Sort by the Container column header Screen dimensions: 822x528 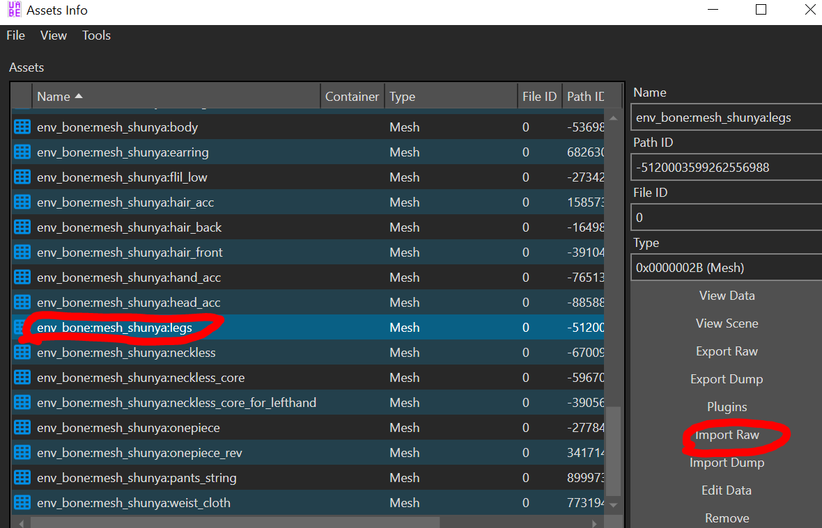[x=352, y=96]
